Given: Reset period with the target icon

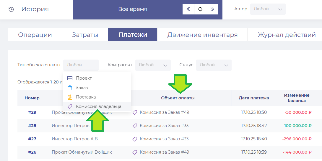Looking at the screenshot, I should [200, 9].
